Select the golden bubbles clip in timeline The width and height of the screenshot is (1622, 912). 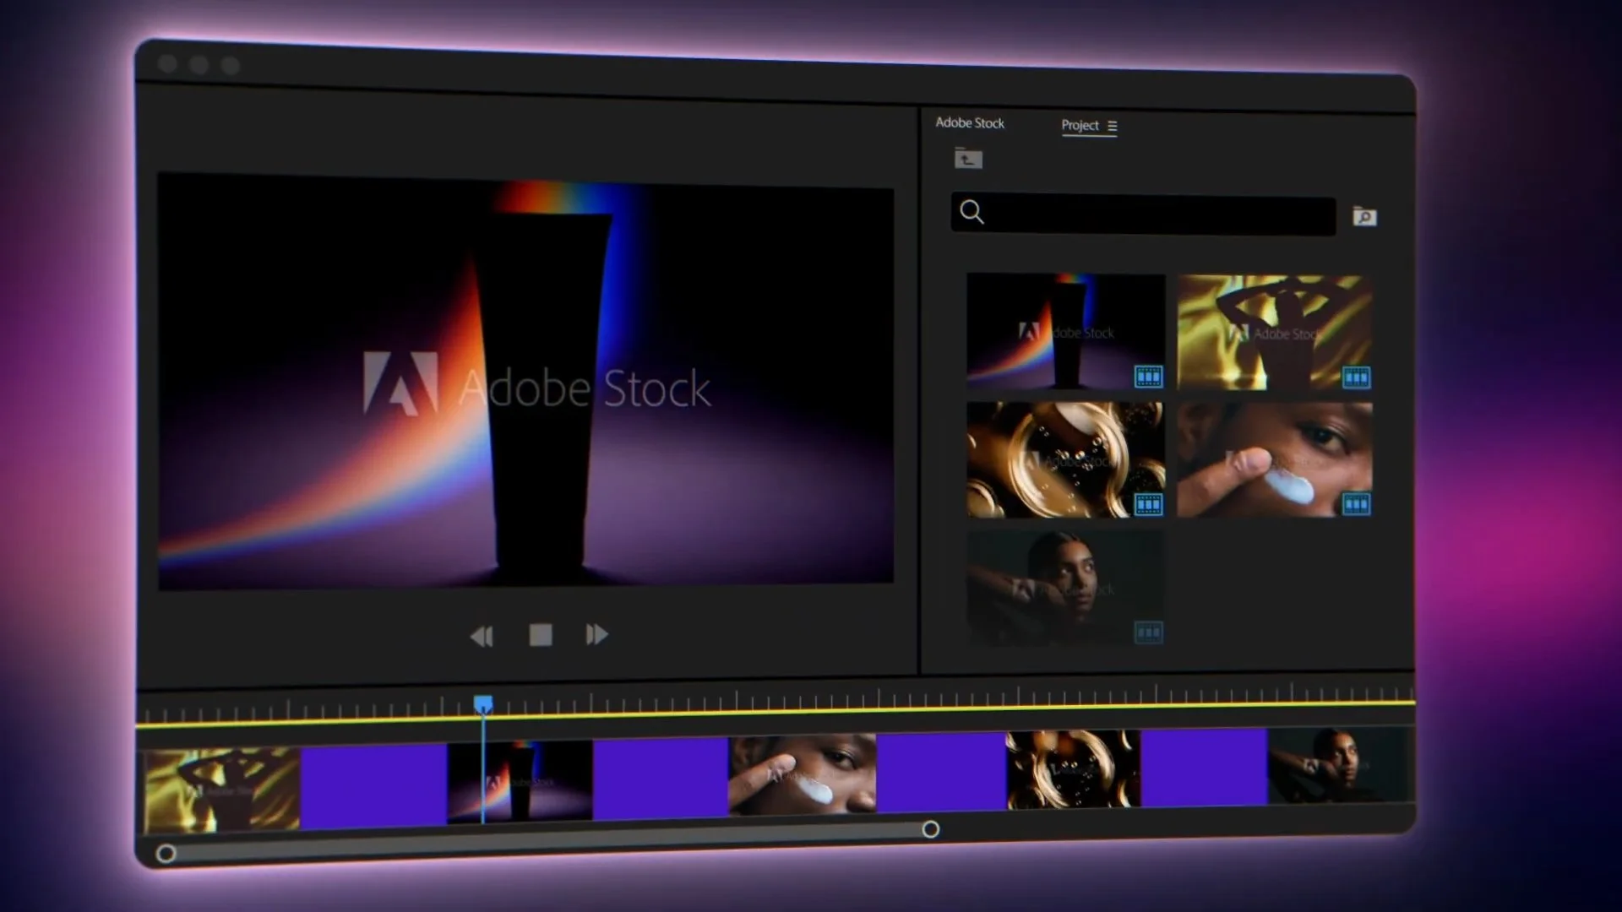[x=1073, y=770]
